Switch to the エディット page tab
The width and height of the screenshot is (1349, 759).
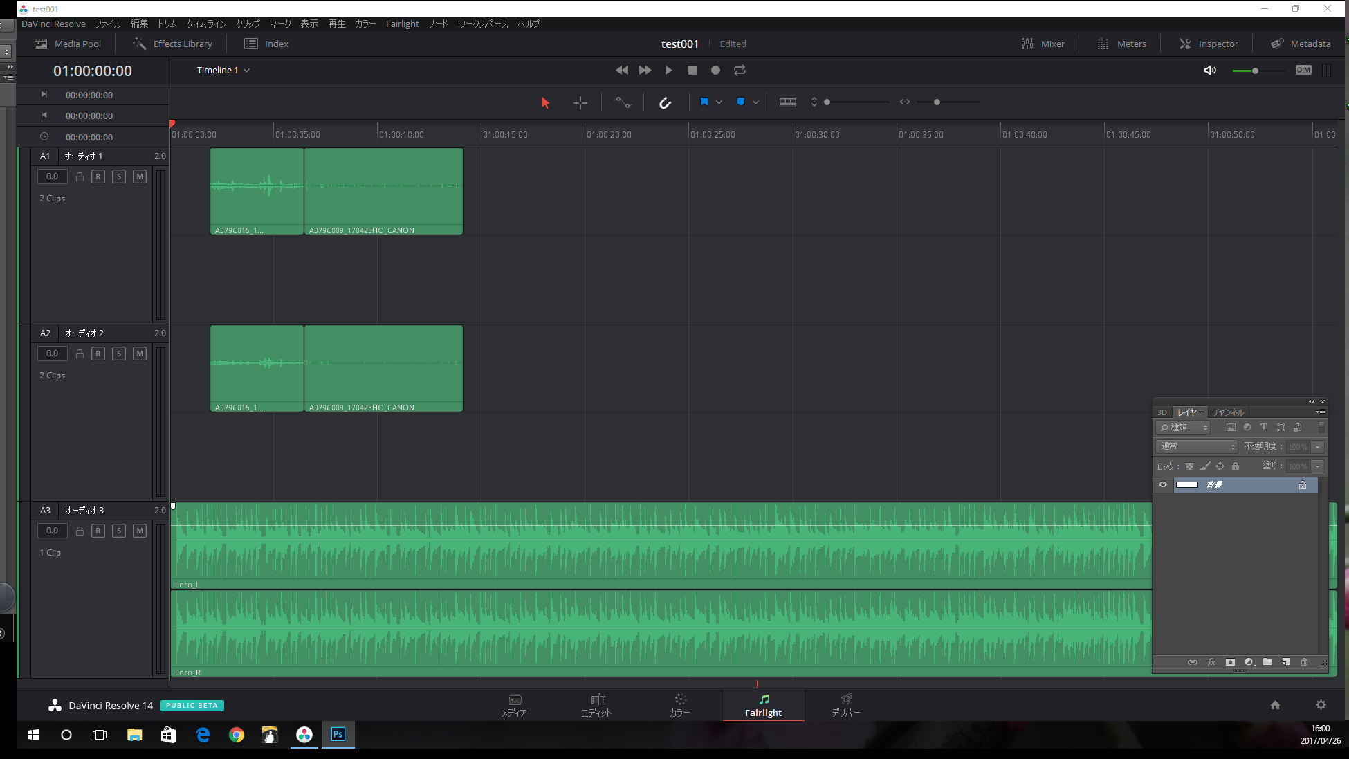click(596, 704)
